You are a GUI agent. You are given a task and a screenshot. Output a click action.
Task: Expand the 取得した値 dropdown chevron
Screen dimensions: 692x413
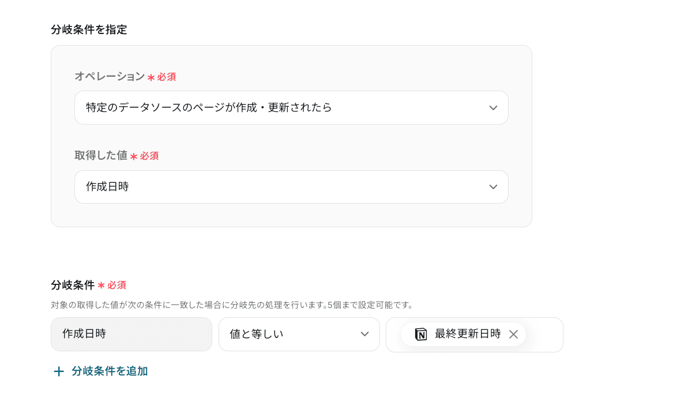(493, 187)
